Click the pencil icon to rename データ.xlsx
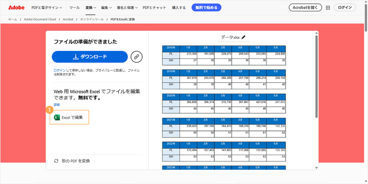This screenshot has height=184, width=368. 243,37
